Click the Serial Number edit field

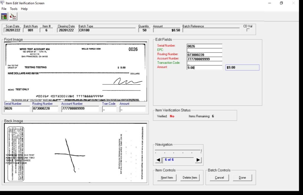(204, 45)
